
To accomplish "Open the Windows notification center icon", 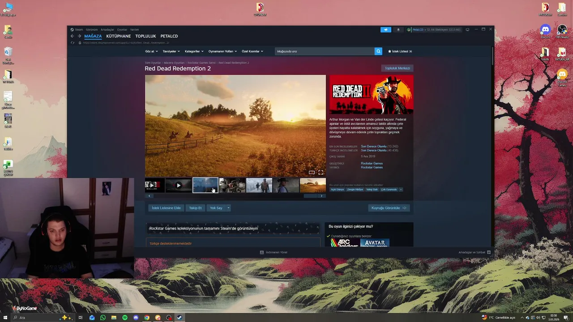I will click(x=566, y=318).
